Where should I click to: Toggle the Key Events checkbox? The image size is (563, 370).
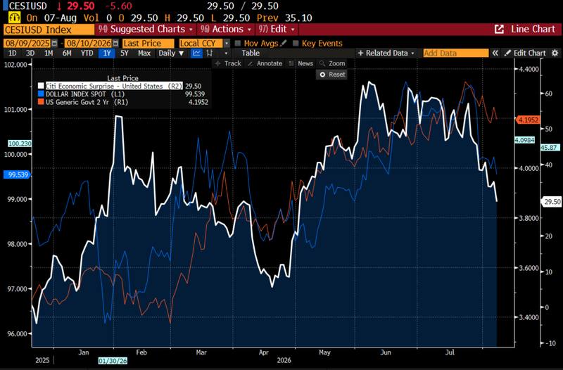[x=295, y=44]
